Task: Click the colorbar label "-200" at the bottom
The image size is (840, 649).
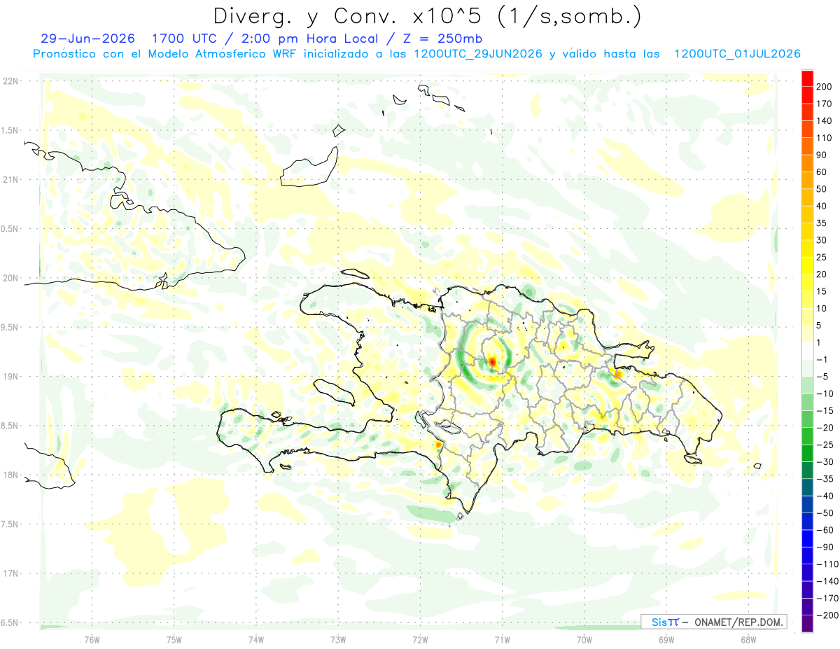Action: point(827,615)
